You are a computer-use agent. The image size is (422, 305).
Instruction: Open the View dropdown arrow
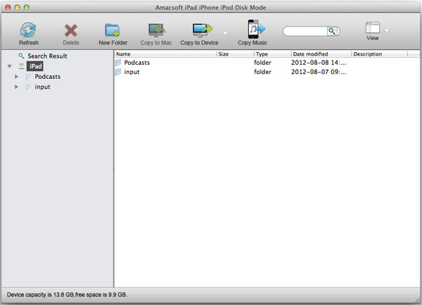click(x=387, y=30)
